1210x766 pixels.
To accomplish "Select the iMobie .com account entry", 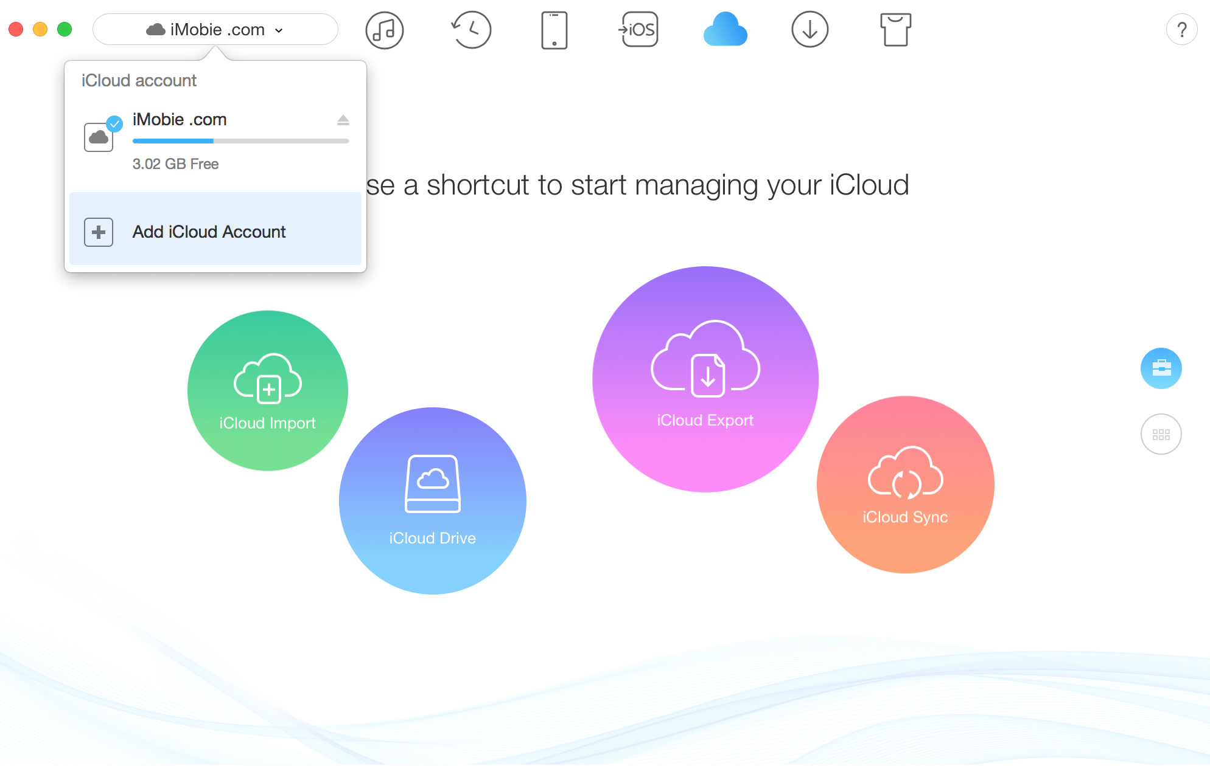I will [x=180, y=120].
